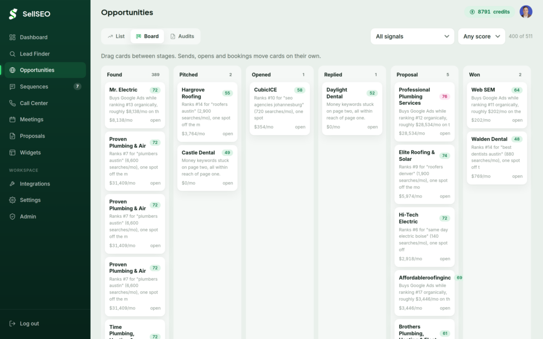Screen dimensions: 543x339
Task: Click the Pitched column header
Action: (188, 75)
